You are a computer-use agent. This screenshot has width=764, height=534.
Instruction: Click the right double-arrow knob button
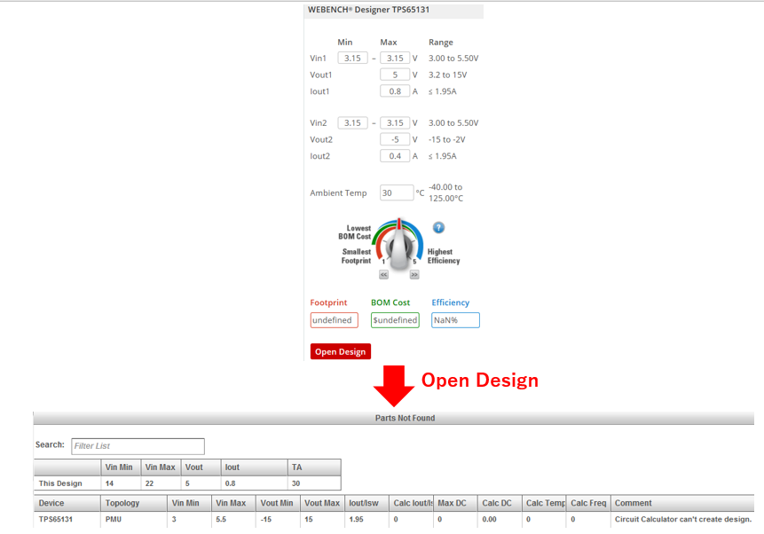(x=414, y=275)
